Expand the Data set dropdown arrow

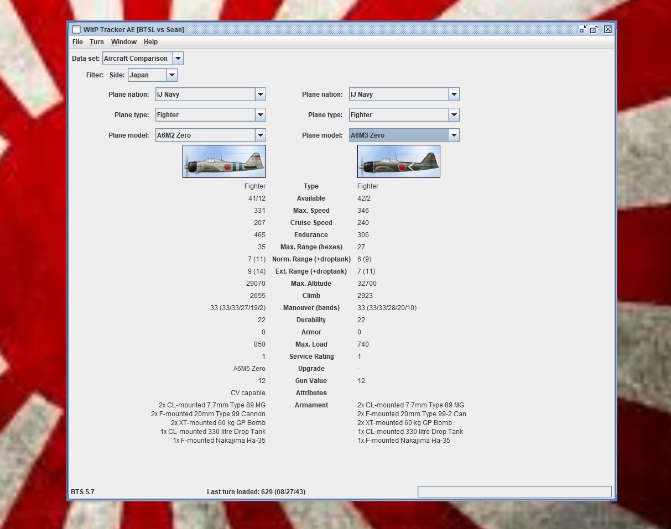[x=178, y=59]
